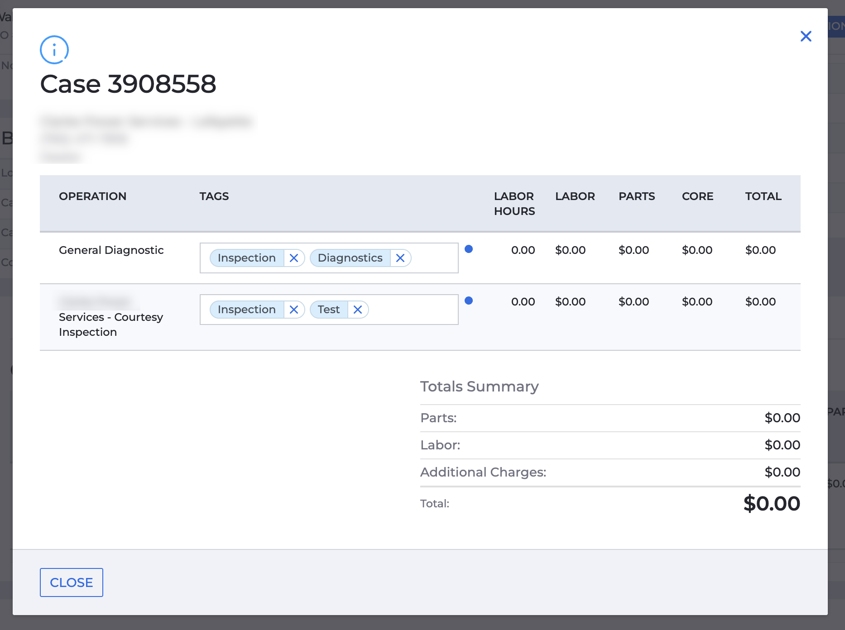Remove the Diagnostics tag from General Diagnostic
This screenshot has height=630, width=845.
point(400,258)
